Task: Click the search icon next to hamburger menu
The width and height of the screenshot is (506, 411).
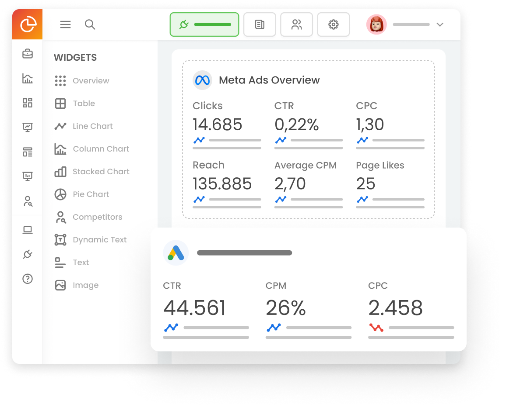Action: point(90,24)
